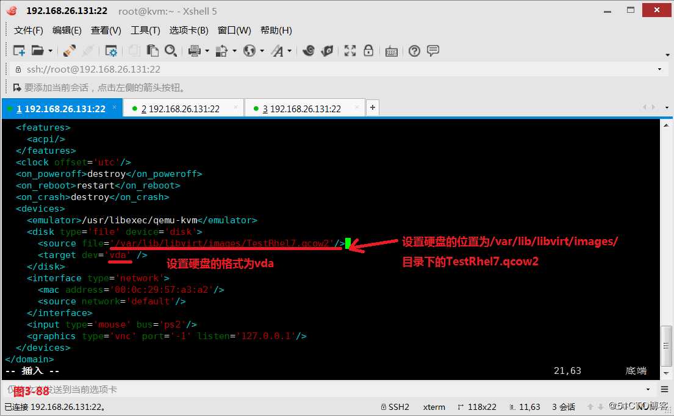Toggle Full screen icon

tap(350, 51)
